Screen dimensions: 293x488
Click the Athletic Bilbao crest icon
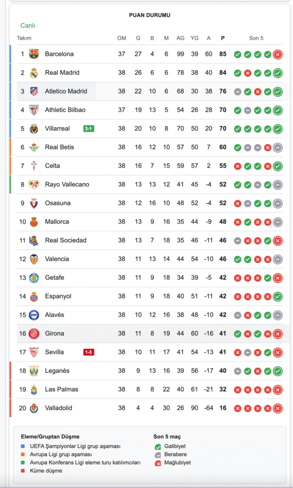pos(34,110)
